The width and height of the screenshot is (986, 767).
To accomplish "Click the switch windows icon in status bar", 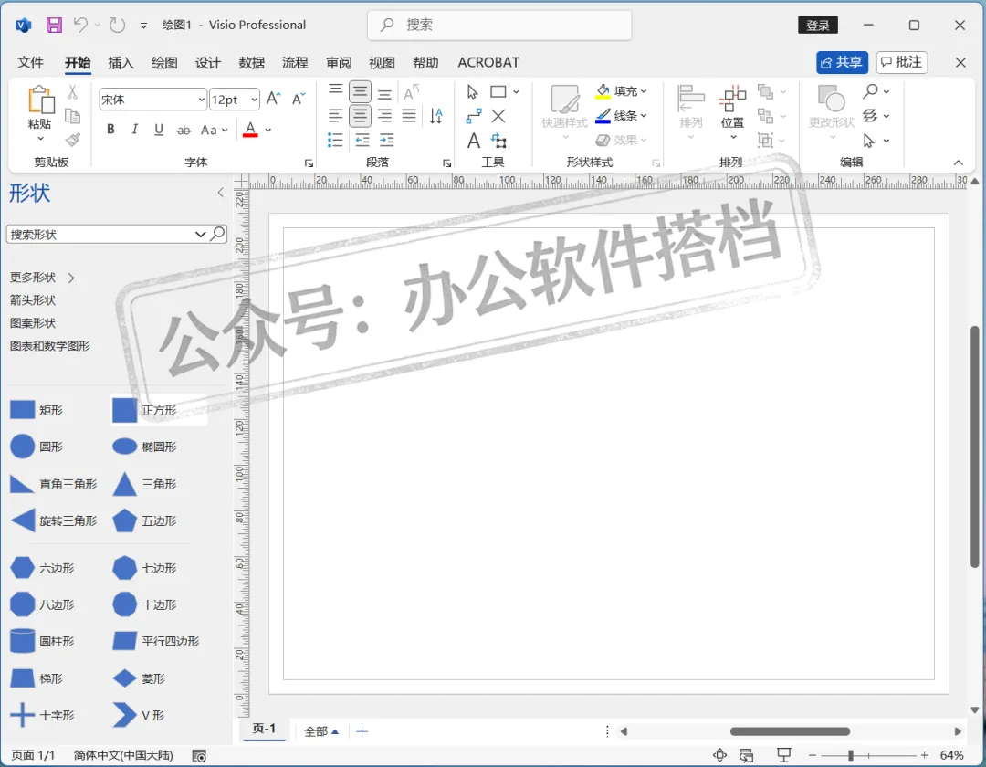I will (x=747, y=755).
